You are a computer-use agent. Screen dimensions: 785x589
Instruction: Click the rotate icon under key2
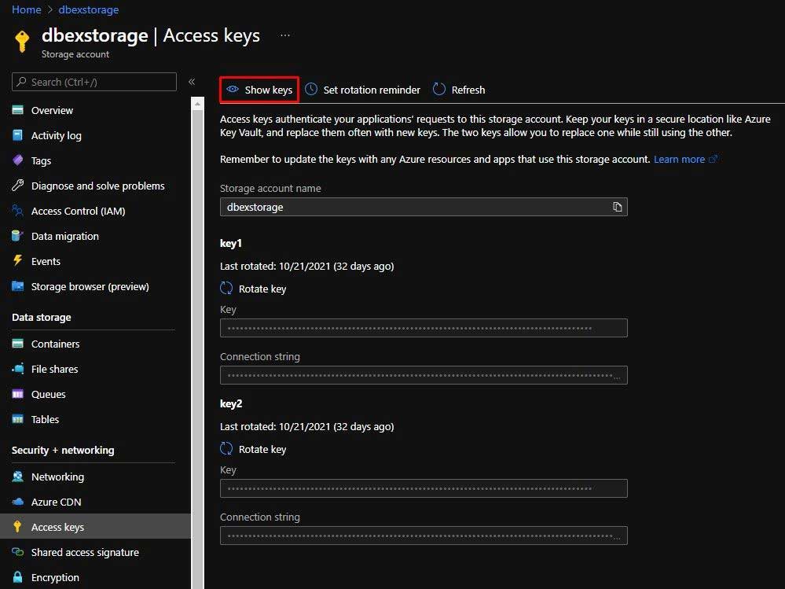226,448
